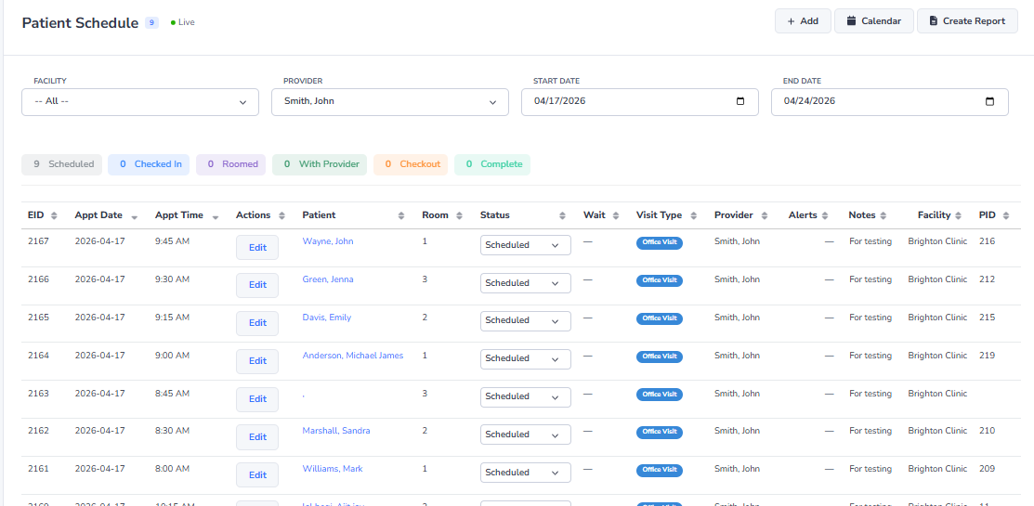Click the Checkout status color chip
Image resolution: width=1034 pixels, height=506 pixels.
coord(411,164)
